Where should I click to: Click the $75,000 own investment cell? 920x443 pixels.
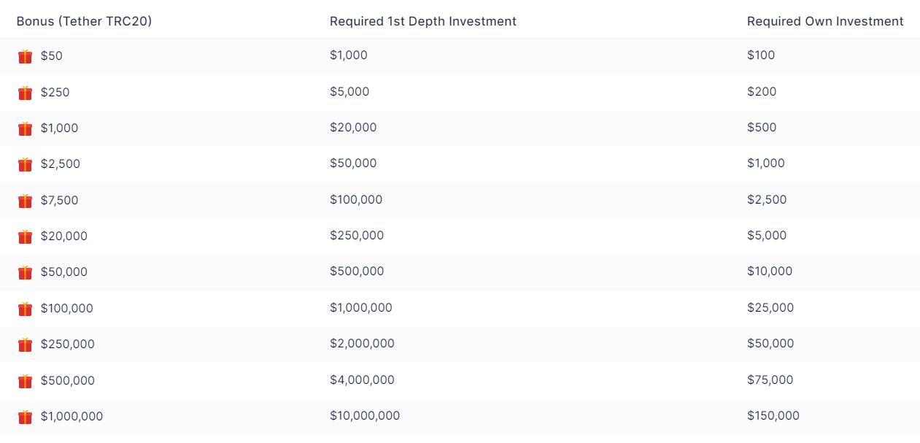point(770,380)
